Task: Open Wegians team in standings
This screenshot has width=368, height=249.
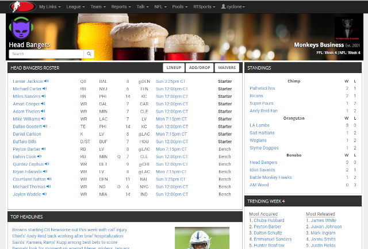Action: coord(258,140)
